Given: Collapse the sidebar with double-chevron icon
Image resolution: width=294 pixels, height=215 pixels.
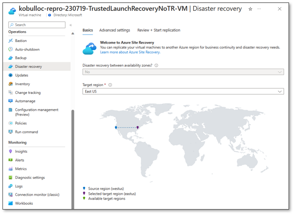Looking at the screenshot, I should pos(71,25).
